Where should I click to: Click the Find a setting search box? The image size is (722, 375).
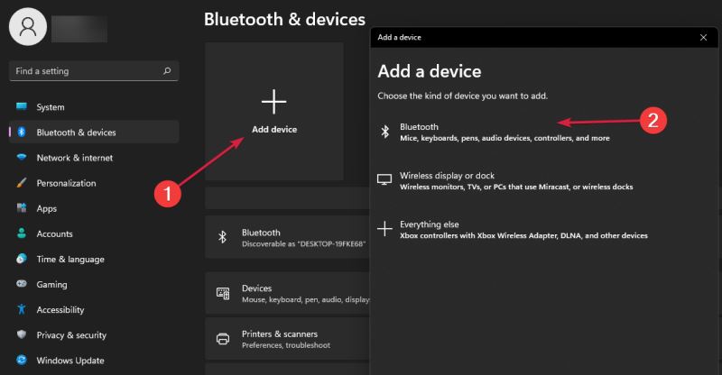pyautogui.click(x=86, y=70)
